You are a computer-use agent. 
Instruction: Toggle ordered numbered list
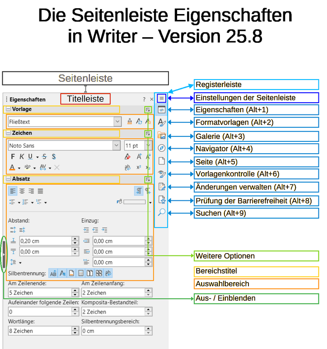(x=25, y=202)
